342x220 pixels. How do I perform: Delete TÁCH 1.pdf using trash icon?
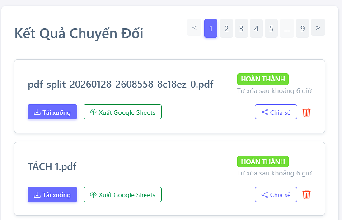pyautogui.click(x=306, y=194)
